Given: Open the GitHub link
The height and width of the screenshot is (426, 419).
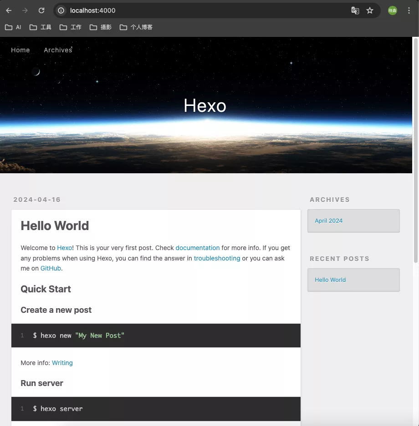Looking at the screenshot, I should (51, 268).
